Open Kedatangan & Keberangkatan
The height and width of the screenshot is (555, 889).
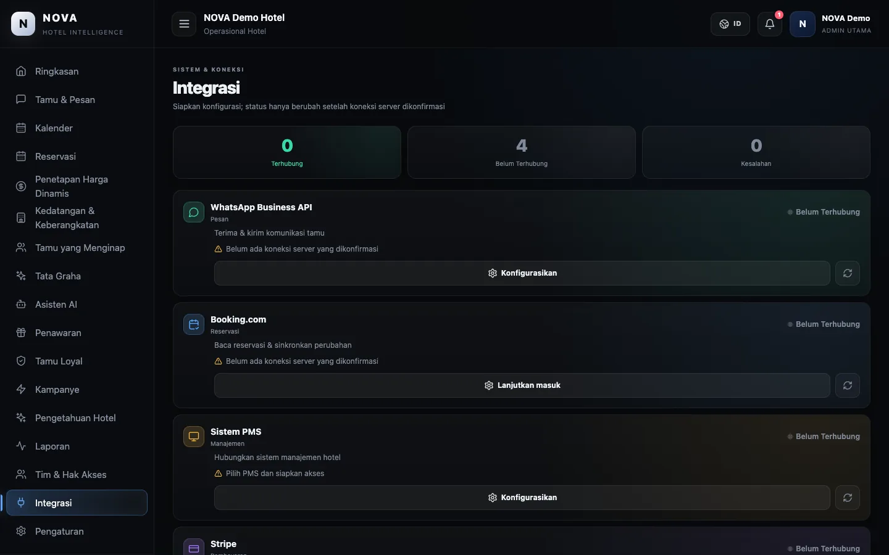pos(77,218)
